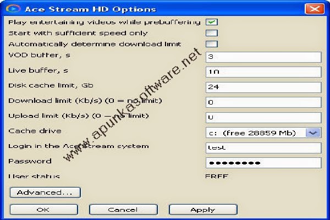Click the 'VOD buffer, s' label
The height and width of the screenshot is (220, 330).
pyautogui.click(x=39, y=55)
